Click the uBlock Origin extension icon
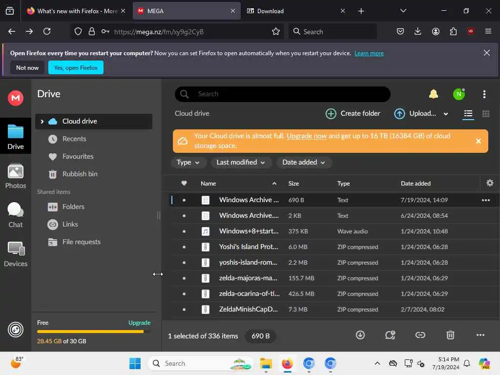The height and width of the screenshot is (375, 500). (x=470, y=31)
